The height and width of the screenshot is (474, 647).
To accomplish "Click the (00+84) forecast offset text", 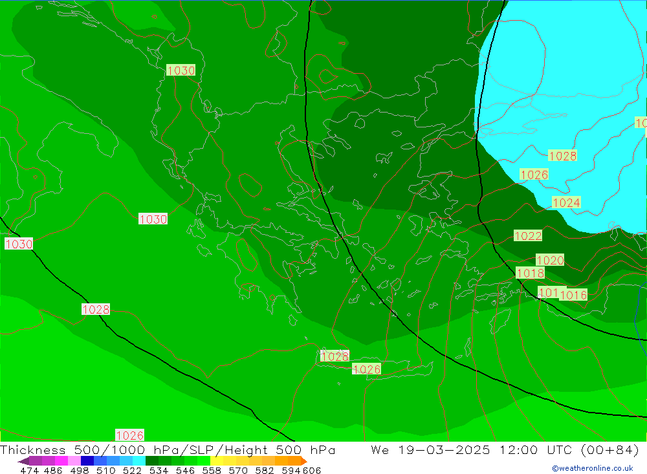I will (x=609, y=449).
